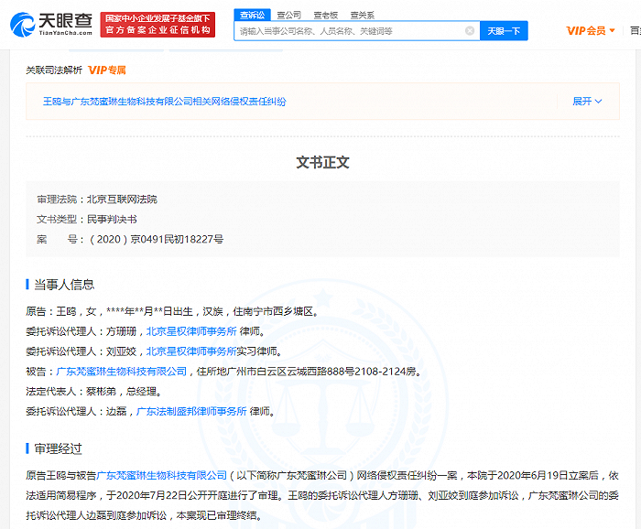Switch to the 查公司 tab
Image resolution: width=641 pixels, height=529 pixels.
288,16
